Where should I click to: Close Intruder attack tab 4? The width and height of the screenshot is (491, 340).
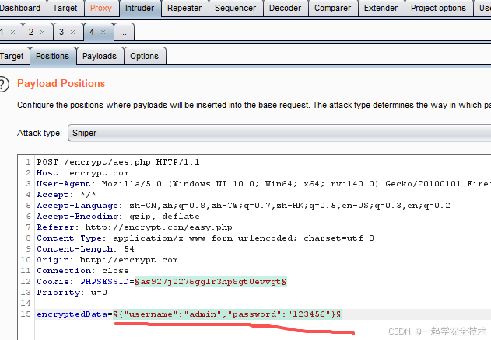tap(103, 32)
